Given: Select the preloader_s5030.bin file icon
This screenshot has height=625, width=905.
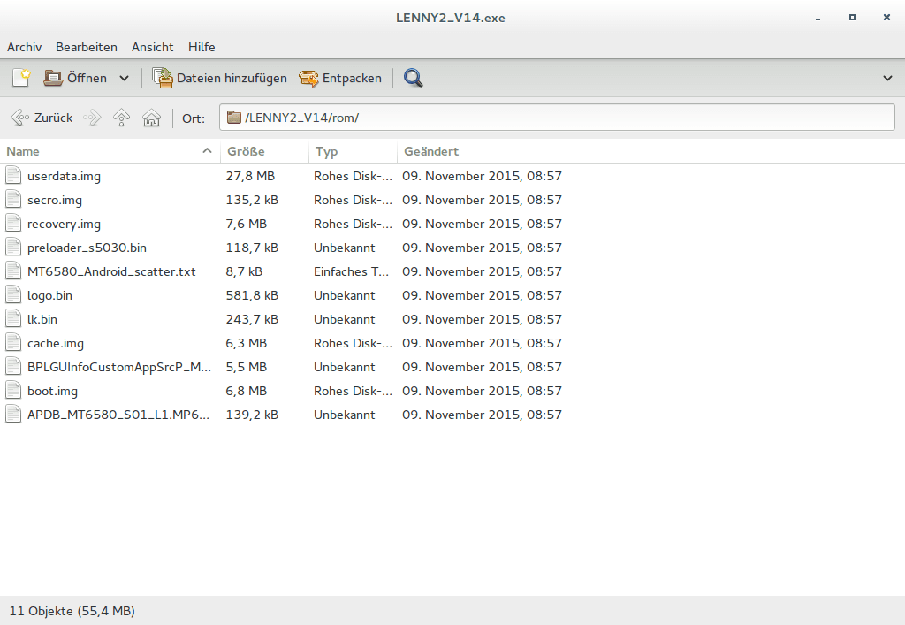Looking at the screenshot, I should pyautogui.click(x=13, y=248).
